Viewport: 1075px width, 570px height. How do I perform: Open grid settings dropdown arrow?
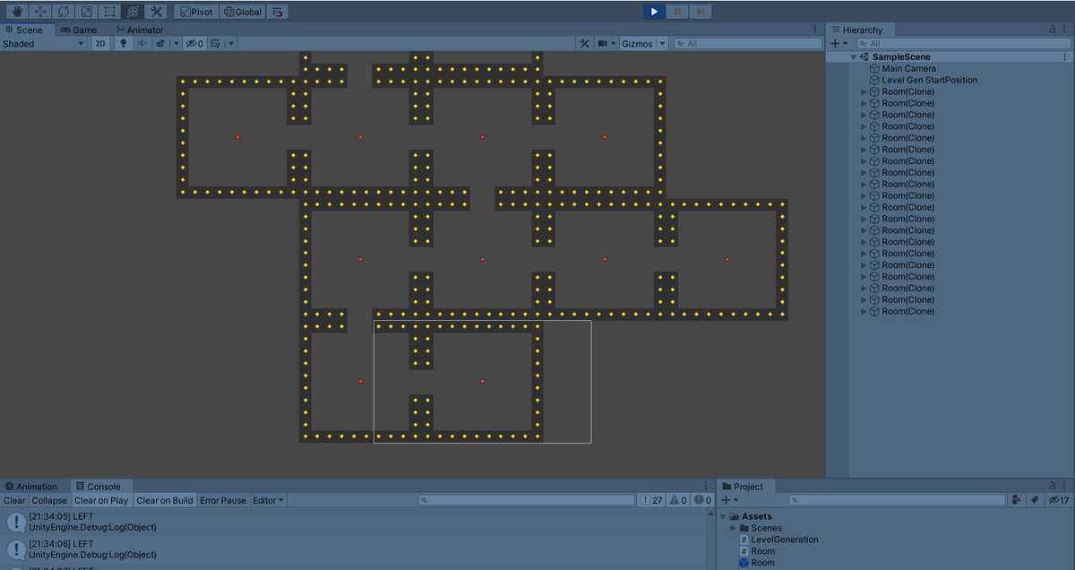231,43
